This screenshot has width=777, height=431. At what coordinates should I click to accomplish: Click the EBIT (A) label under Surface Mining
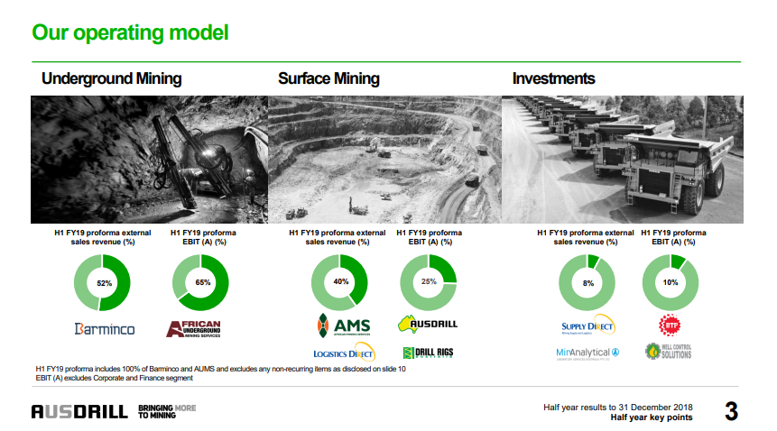click(x=430, y=237)
